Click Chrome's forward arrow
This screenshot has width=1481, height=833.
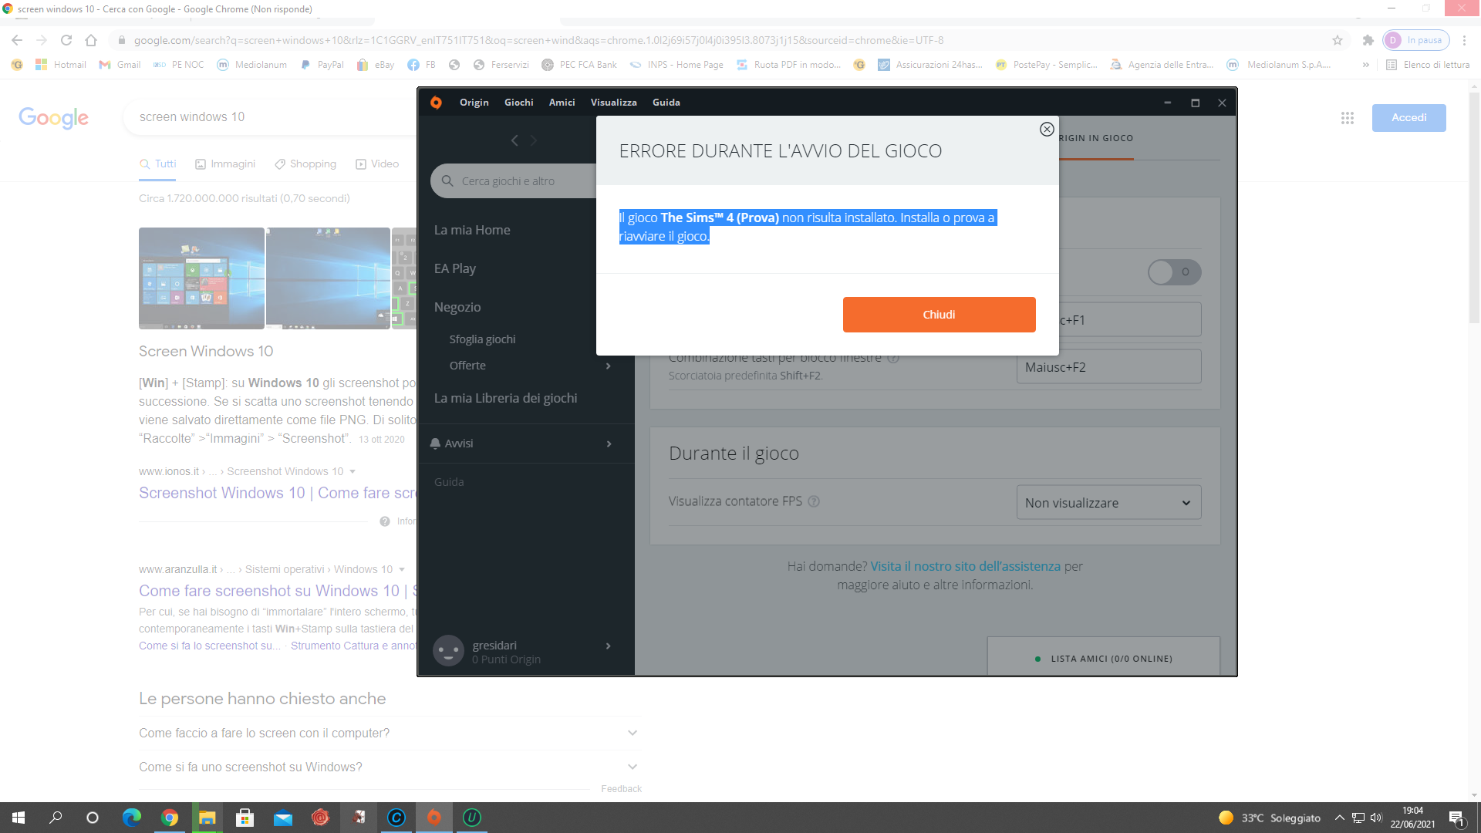[42, 40]
